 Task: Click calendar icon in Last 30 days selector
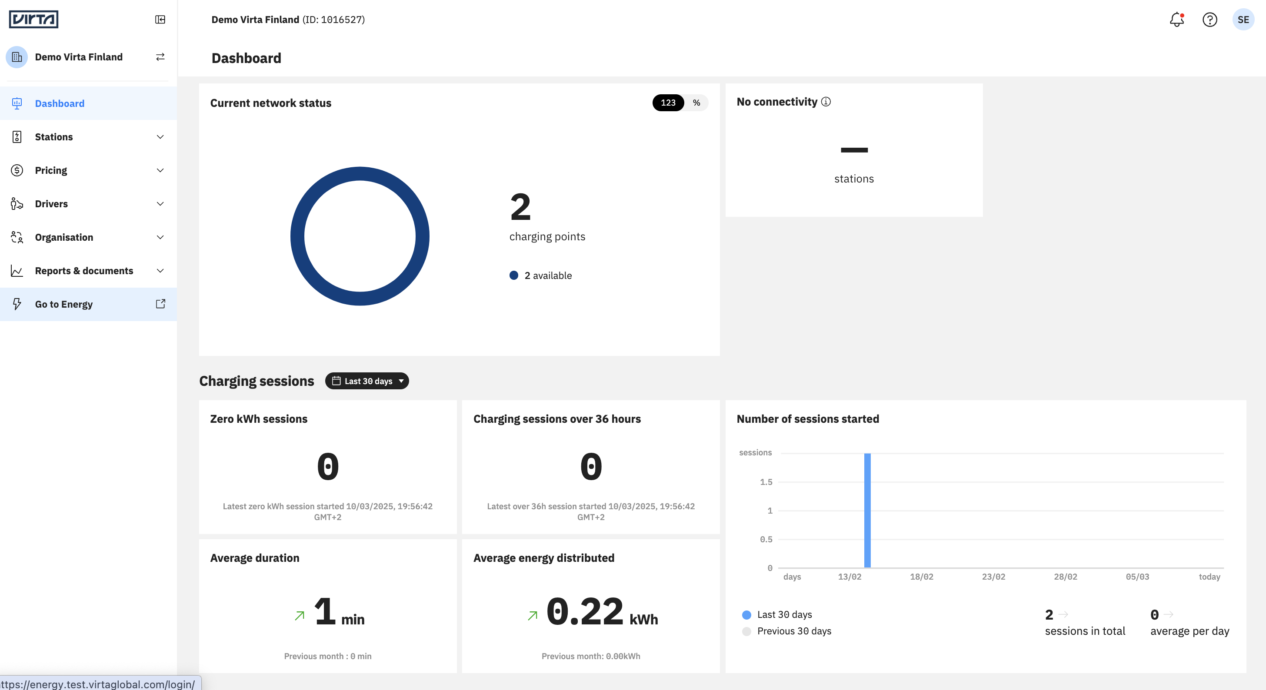point(336,381)
